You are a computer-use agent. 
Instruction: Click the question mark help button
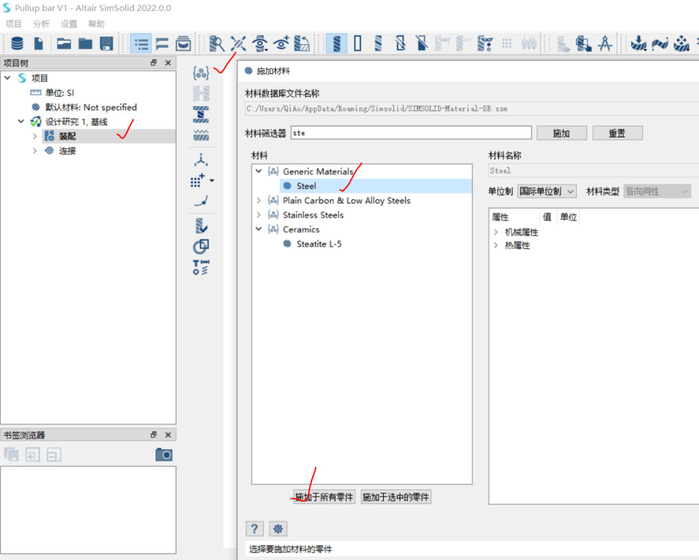pyautogui.click(x=255, y=529)
